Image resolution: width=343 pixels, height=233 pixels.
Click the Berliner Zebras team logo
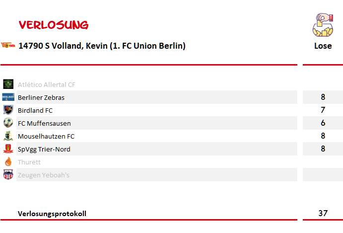(8, 97)
